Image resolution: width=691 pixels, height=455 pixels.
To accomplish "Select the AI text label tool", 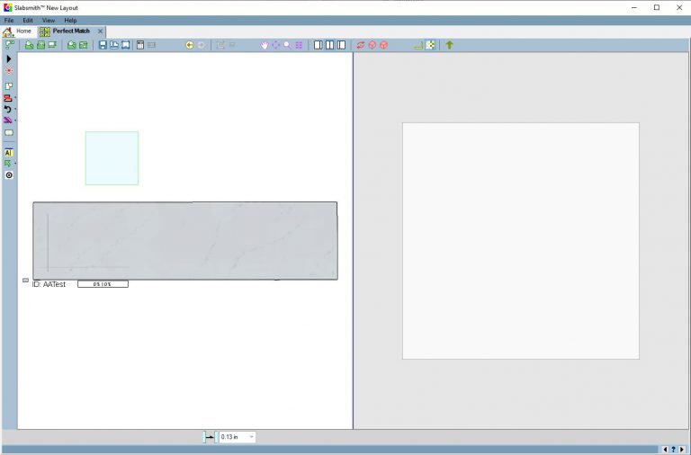I will click(x=9, y=153).
